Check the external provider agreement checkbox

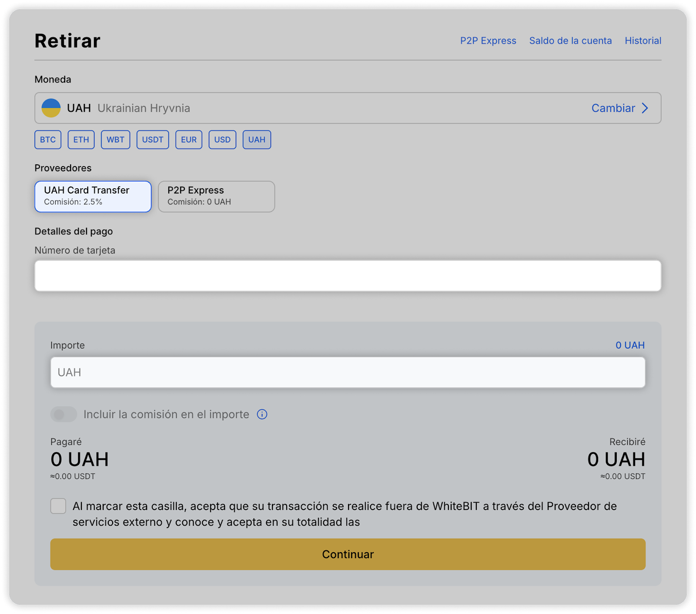[x=58, y=506]
